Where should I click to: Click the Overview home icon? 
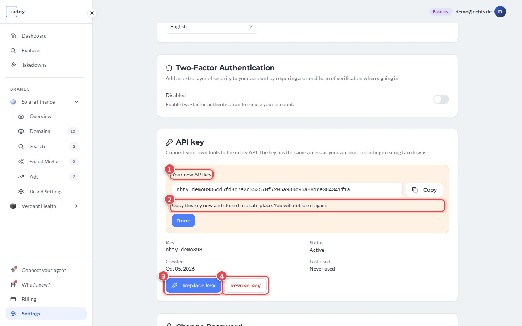21,116
